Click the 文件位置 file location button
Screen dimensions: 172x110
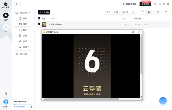[x=125, y=12]
